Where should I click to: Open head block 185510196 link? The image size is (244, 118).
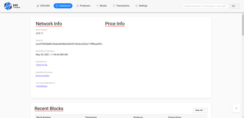point(41,65)
